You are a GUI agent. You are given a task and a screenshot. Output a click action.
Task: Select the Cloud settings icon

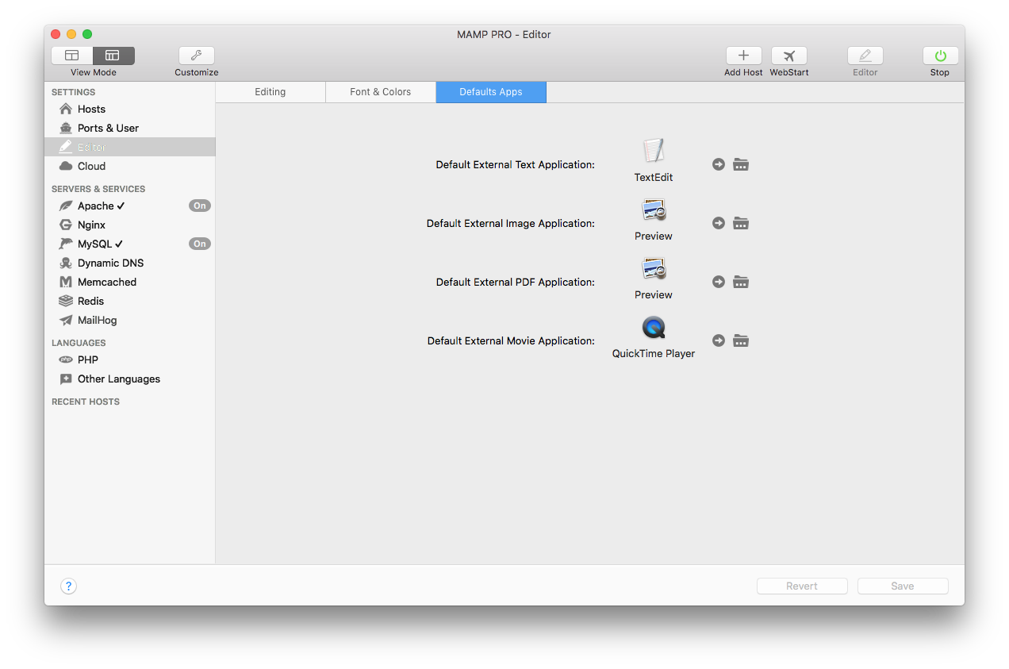(x=67, y=166)
